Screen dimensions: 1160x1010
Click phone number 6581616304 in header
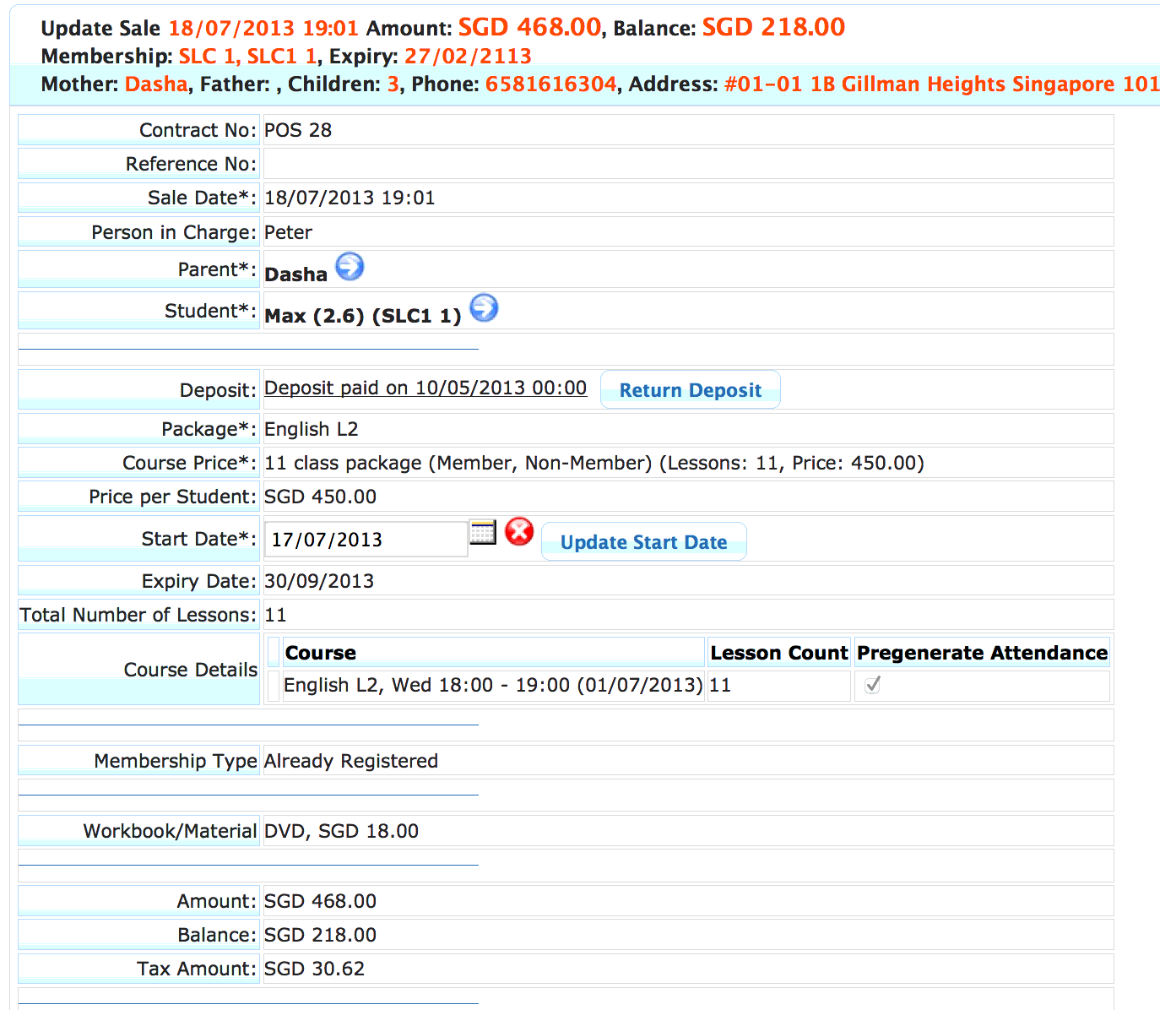click(551, 84)
